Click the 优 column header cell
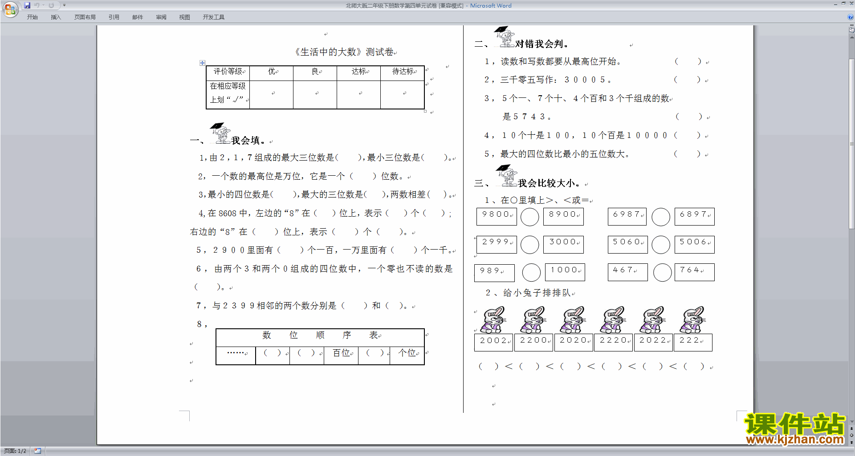 click(272, 73)
